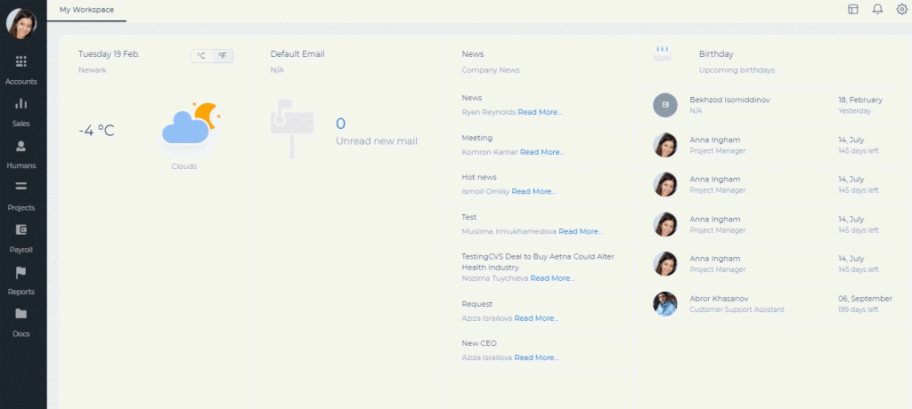Click the Default Email heading
The height and width of the screenshot is (409, 912).
click(x=297, y=54)
